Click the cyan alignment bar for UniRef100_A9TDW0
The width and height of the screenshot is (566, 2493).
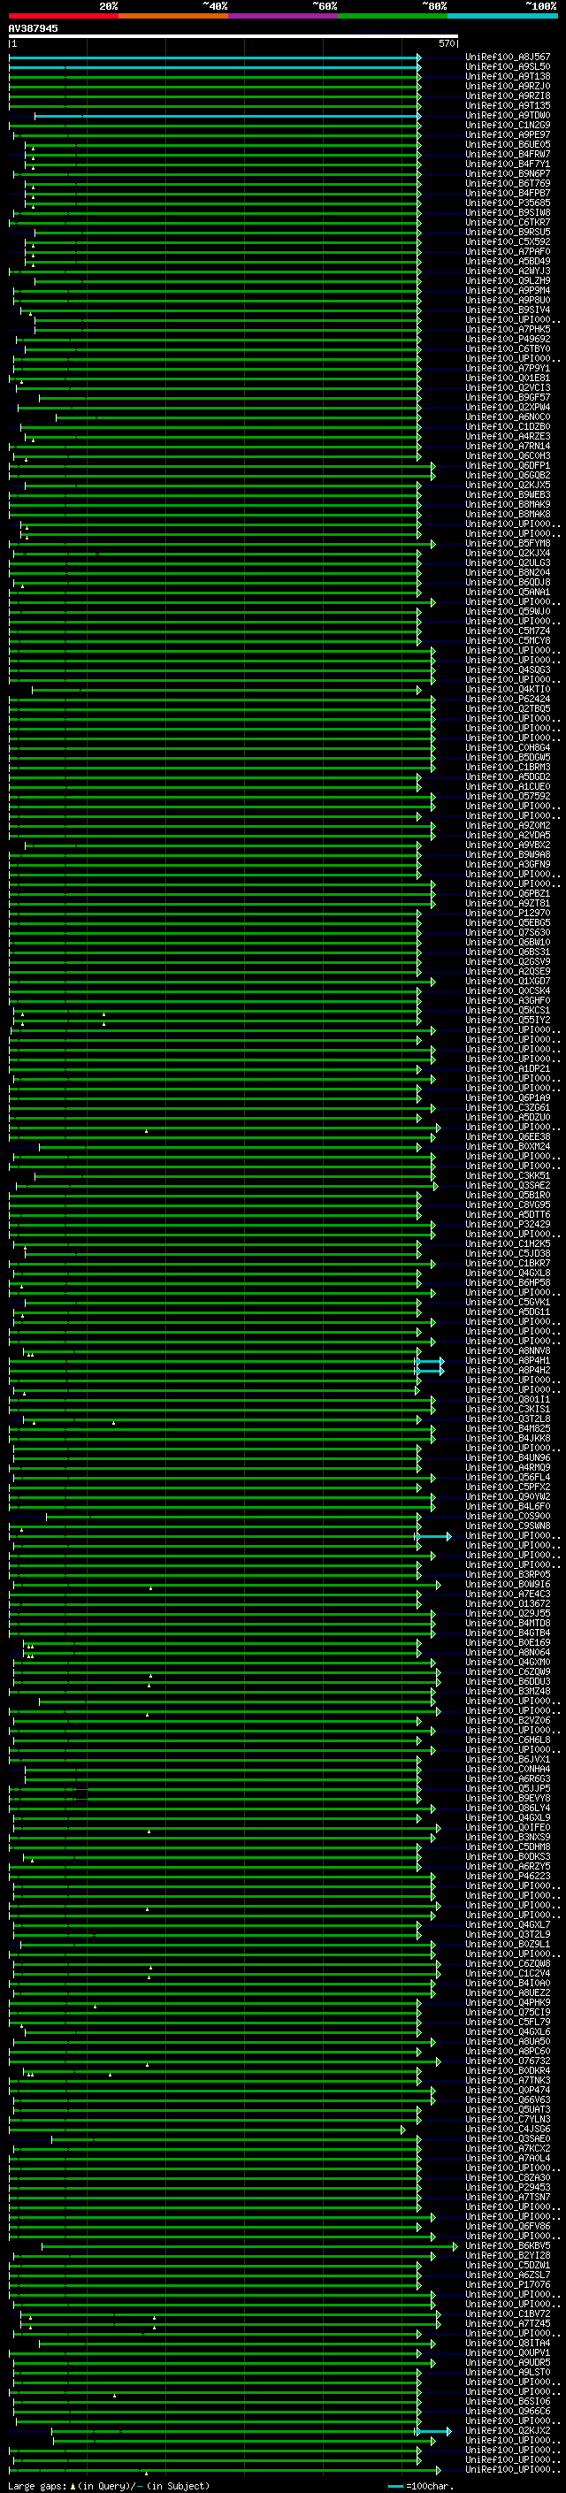227,116
